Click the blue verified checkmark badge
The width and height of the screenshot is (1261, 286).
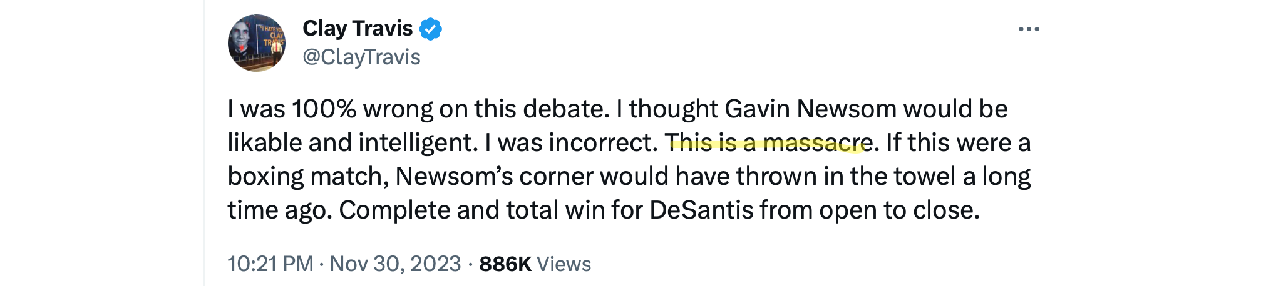pos(430,29)
